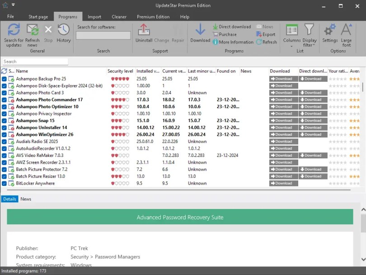Click the Stop X icon
Screen dimensions: 366x275
[x=48, y=30]
